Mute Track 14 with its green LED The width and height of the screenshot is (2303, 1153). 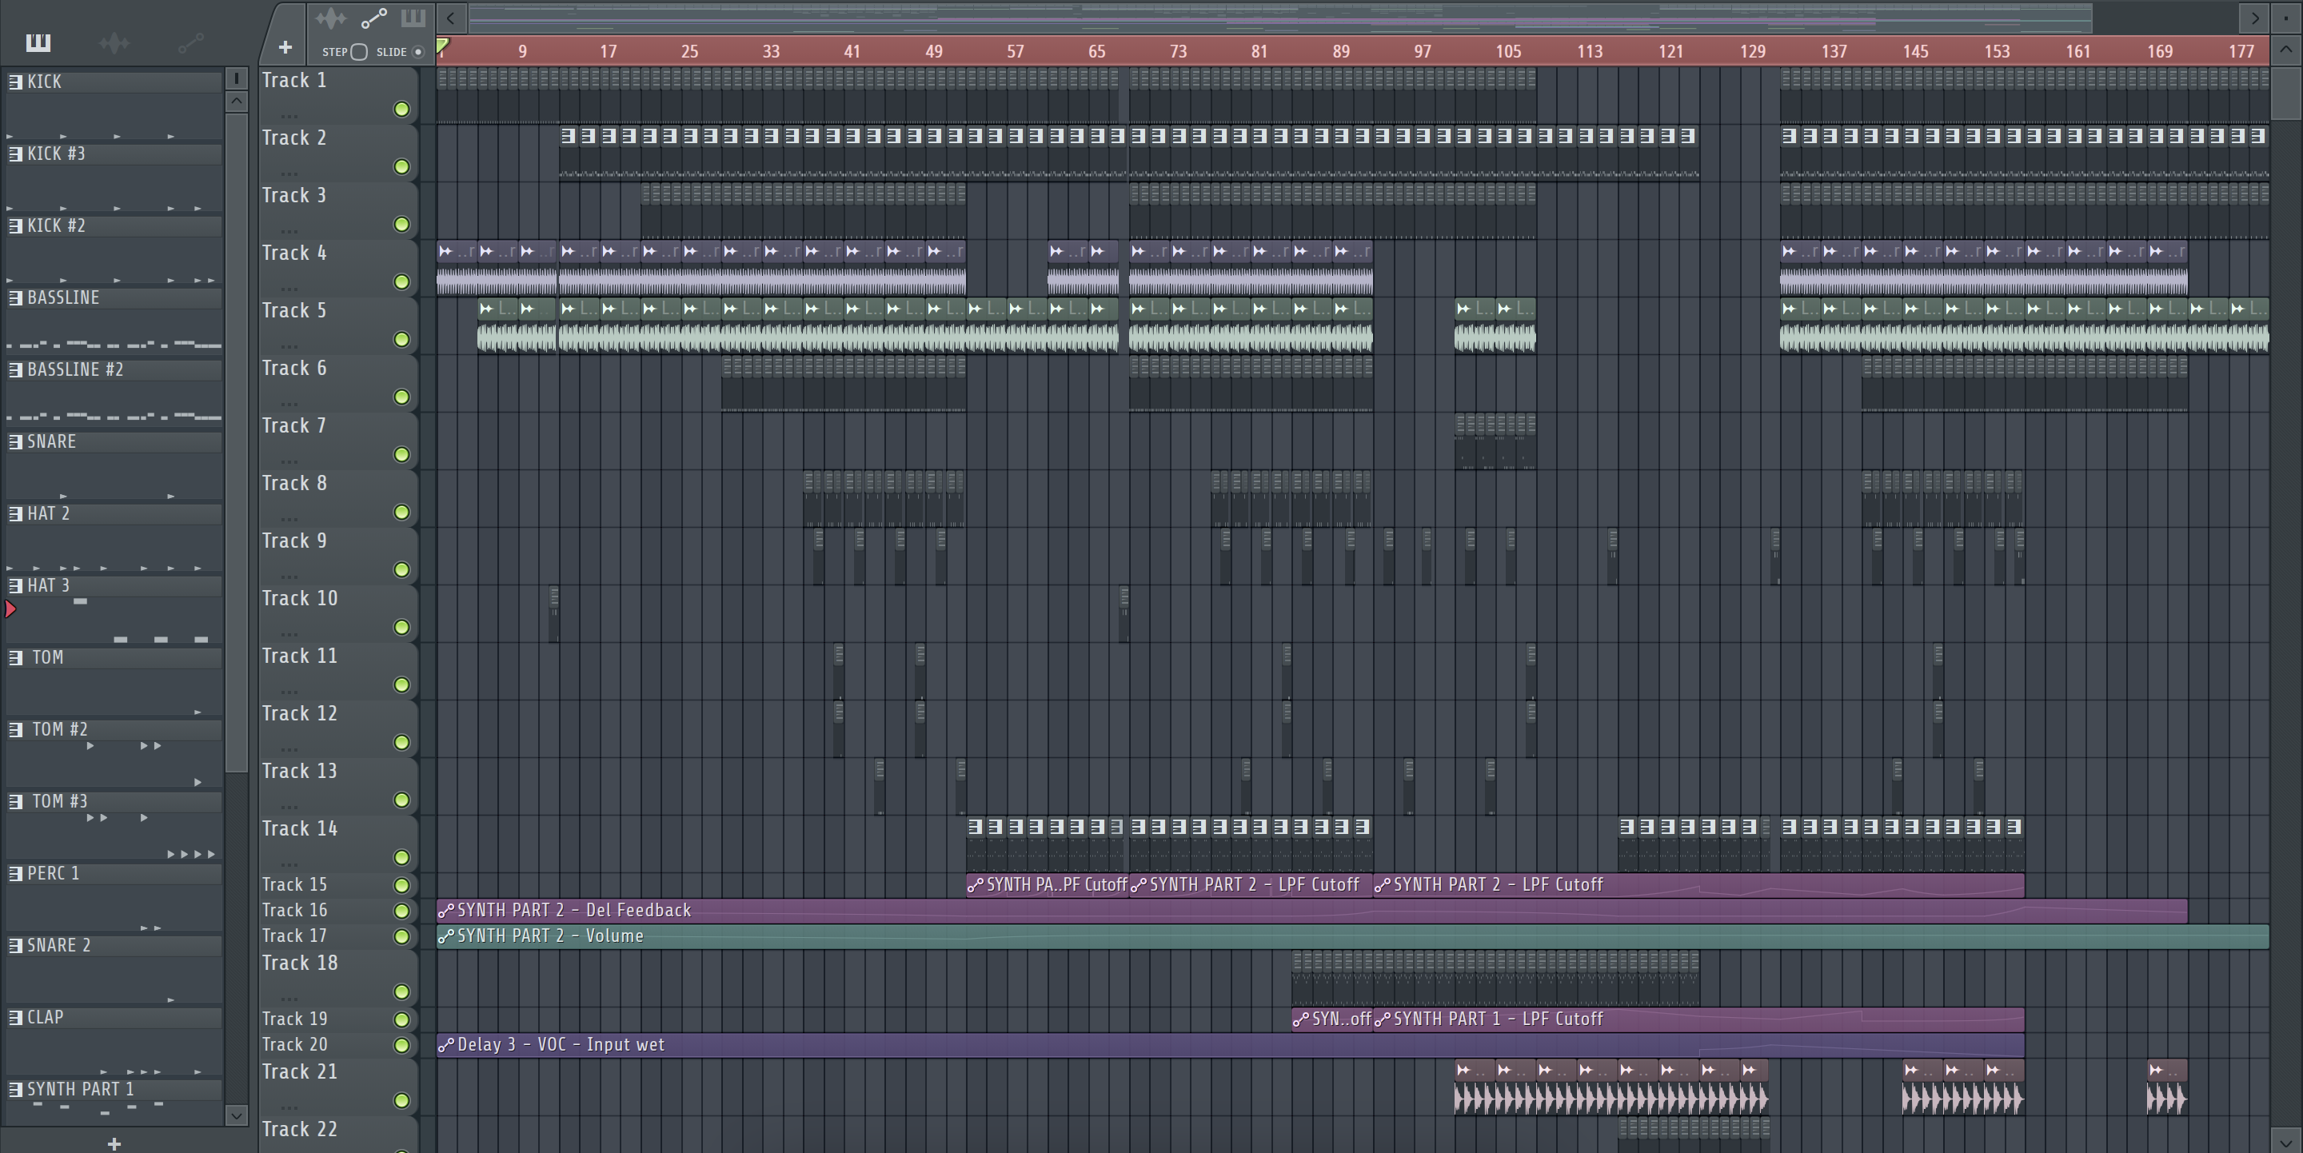(402, 857)
